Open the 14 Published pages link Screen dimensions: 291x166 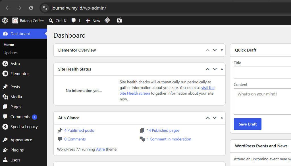pos(163,131)
